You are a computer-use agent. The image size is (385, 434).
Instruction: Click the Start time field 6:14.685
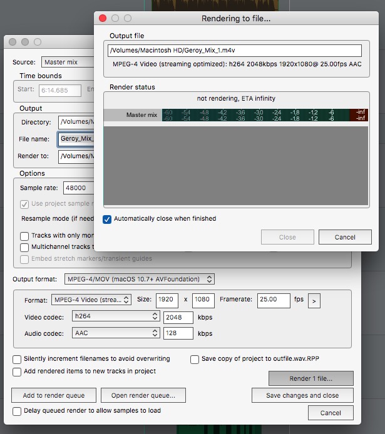[60, 90]
